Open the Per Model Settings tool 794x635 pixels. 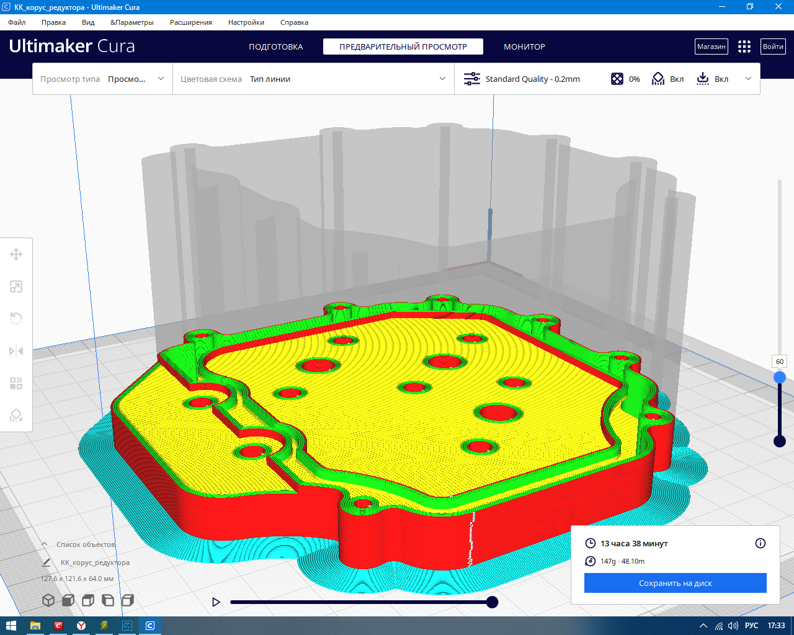coord(16,383)
